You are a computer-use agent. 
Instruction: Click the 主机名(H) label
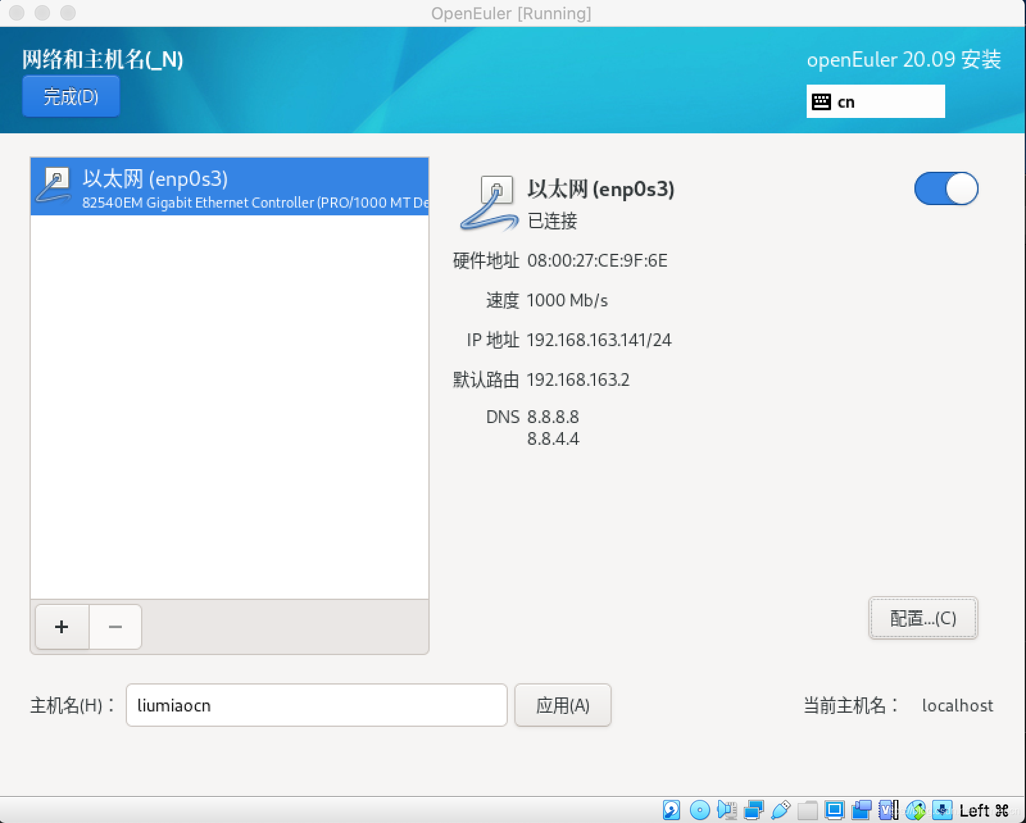(72, 706)
